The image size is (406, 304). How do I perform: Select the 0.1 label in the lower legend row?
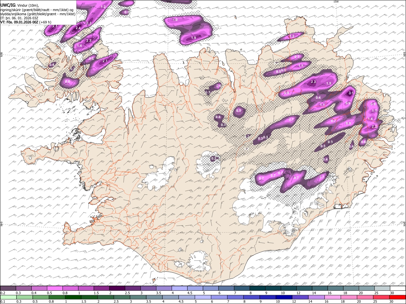3,301
